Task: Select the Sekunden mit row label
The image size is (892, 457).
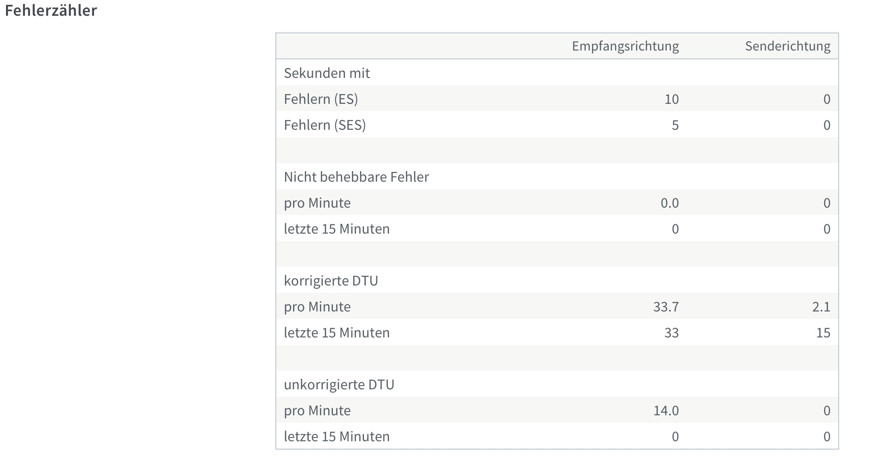Action: pyautogui.click(x=327, y=73)
